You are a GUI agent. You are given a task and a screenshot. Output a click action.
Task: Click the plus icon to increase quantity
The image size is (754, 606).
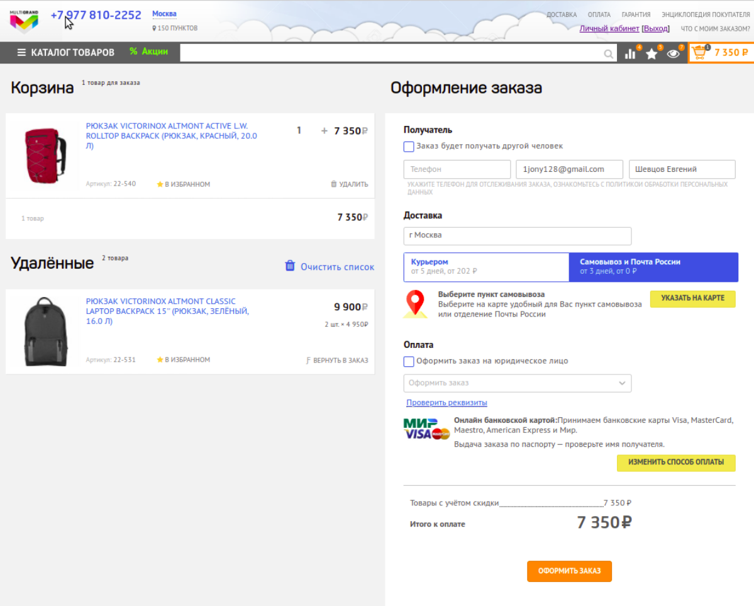(324, 131)
